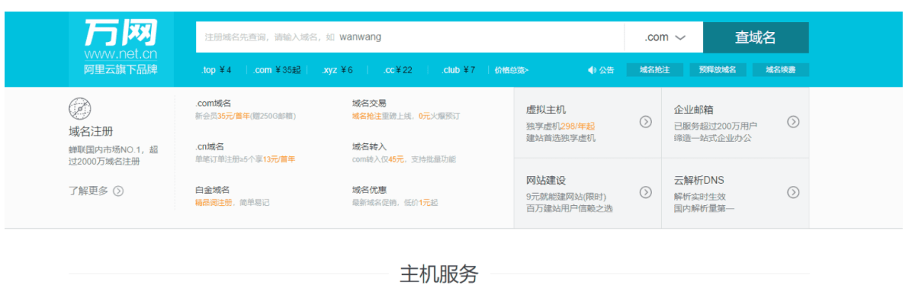Click the 精品词注册，简单易记 text
Image resolution: width=912 pixels, height=295 pixels.
[x=232, y=202]
